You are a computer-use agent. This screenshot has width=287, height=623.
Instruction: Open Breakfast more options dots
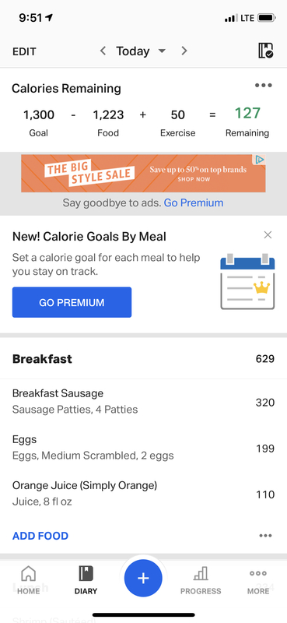pos(265,536)
